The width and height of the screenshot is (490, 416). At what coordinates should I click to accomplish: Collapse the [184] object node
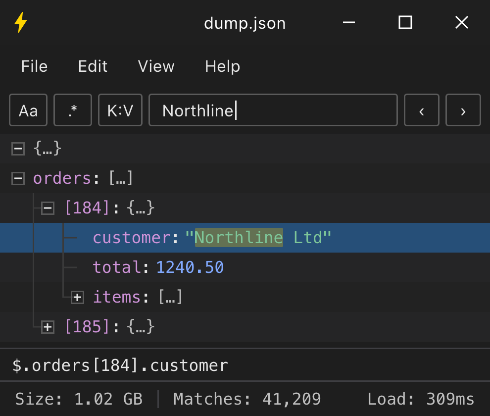point(48,208)
